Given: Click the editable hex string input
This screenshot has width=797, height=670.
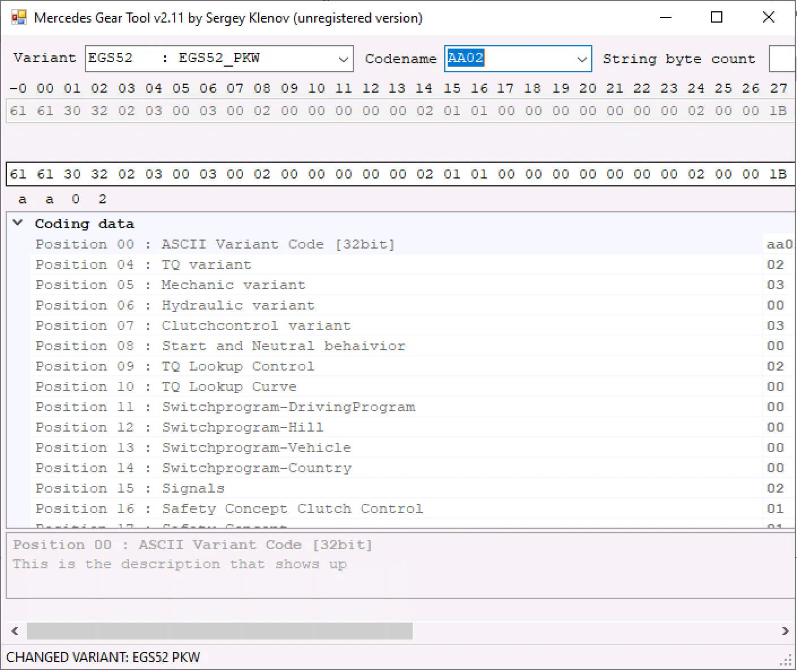Looking at the screenshot, I should (400, 174).
